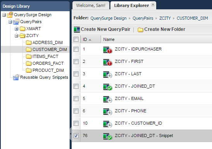The image size is (212, 149).
Task: Click the ZCITY - JOINED_DT - Snippet name
Action: [144, 135]
